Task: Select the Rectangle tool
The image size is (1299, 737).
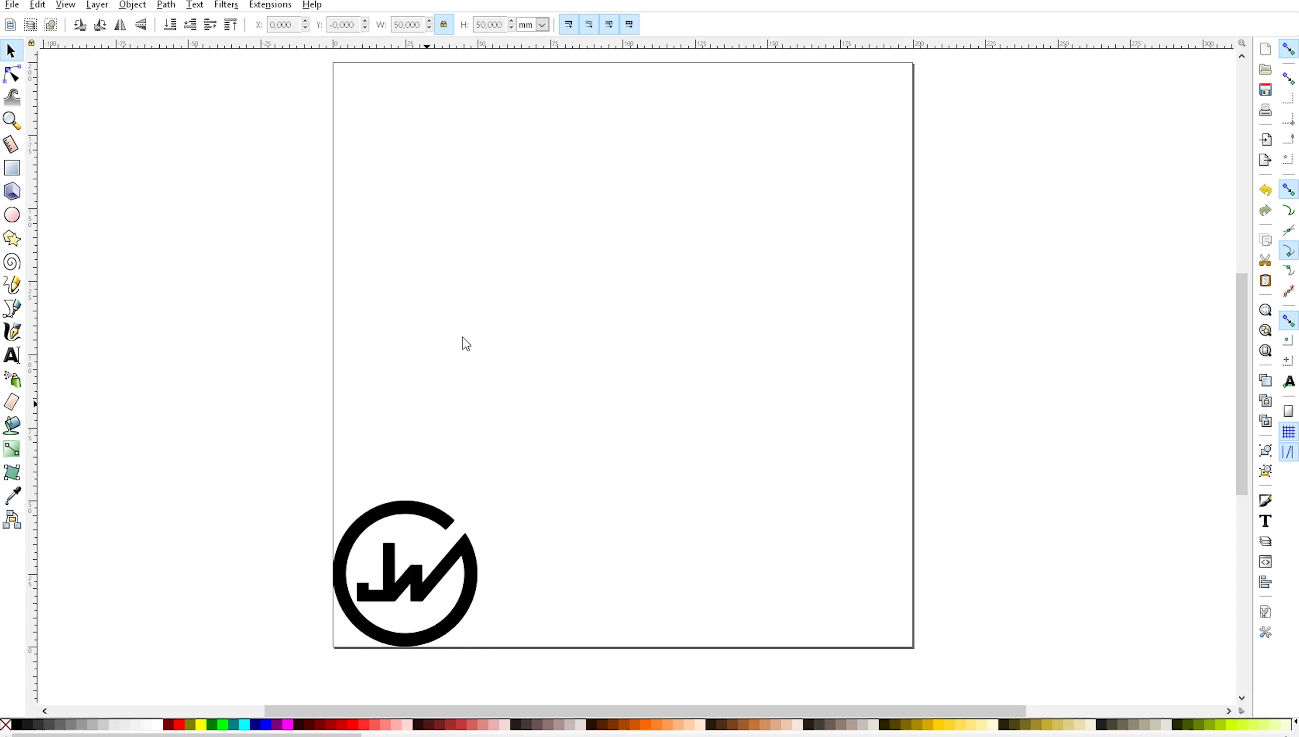Action: coord(11,167)
